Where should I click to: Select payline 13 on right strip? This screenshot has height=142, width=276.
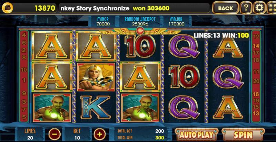tap(256, 113)
